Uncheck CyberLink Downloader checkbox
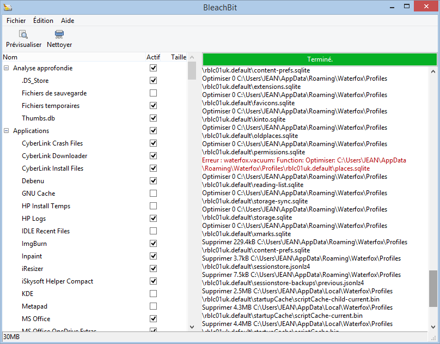 click(153, 156)
